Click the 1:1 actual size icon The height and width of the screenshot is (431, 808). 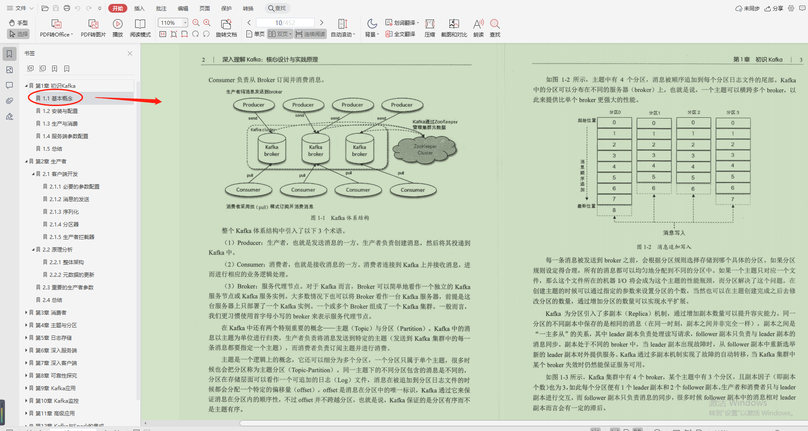[163, 34]
